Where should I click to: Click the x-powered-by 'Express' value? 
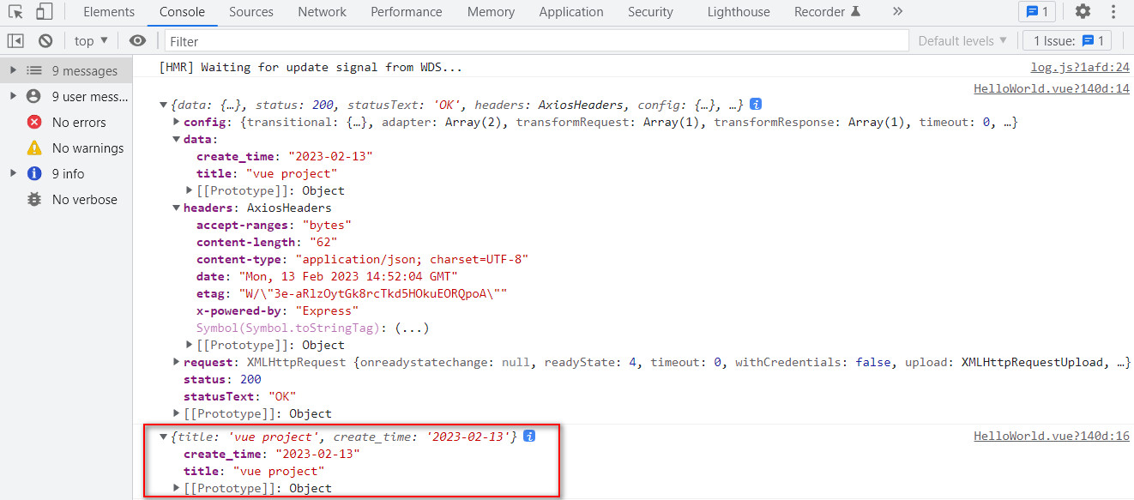point(327,310)
